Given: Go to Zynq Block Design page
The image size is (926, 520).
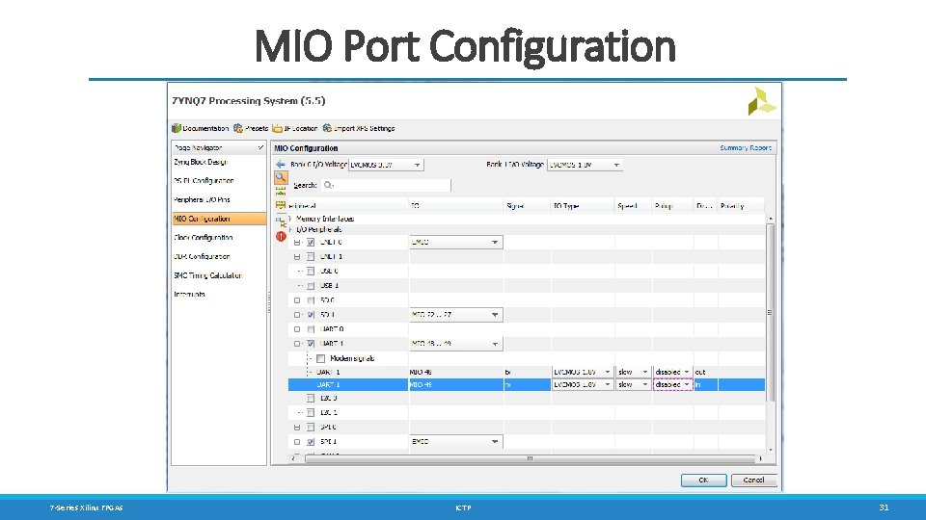Looking at the screenshot, I should [201, 162].
